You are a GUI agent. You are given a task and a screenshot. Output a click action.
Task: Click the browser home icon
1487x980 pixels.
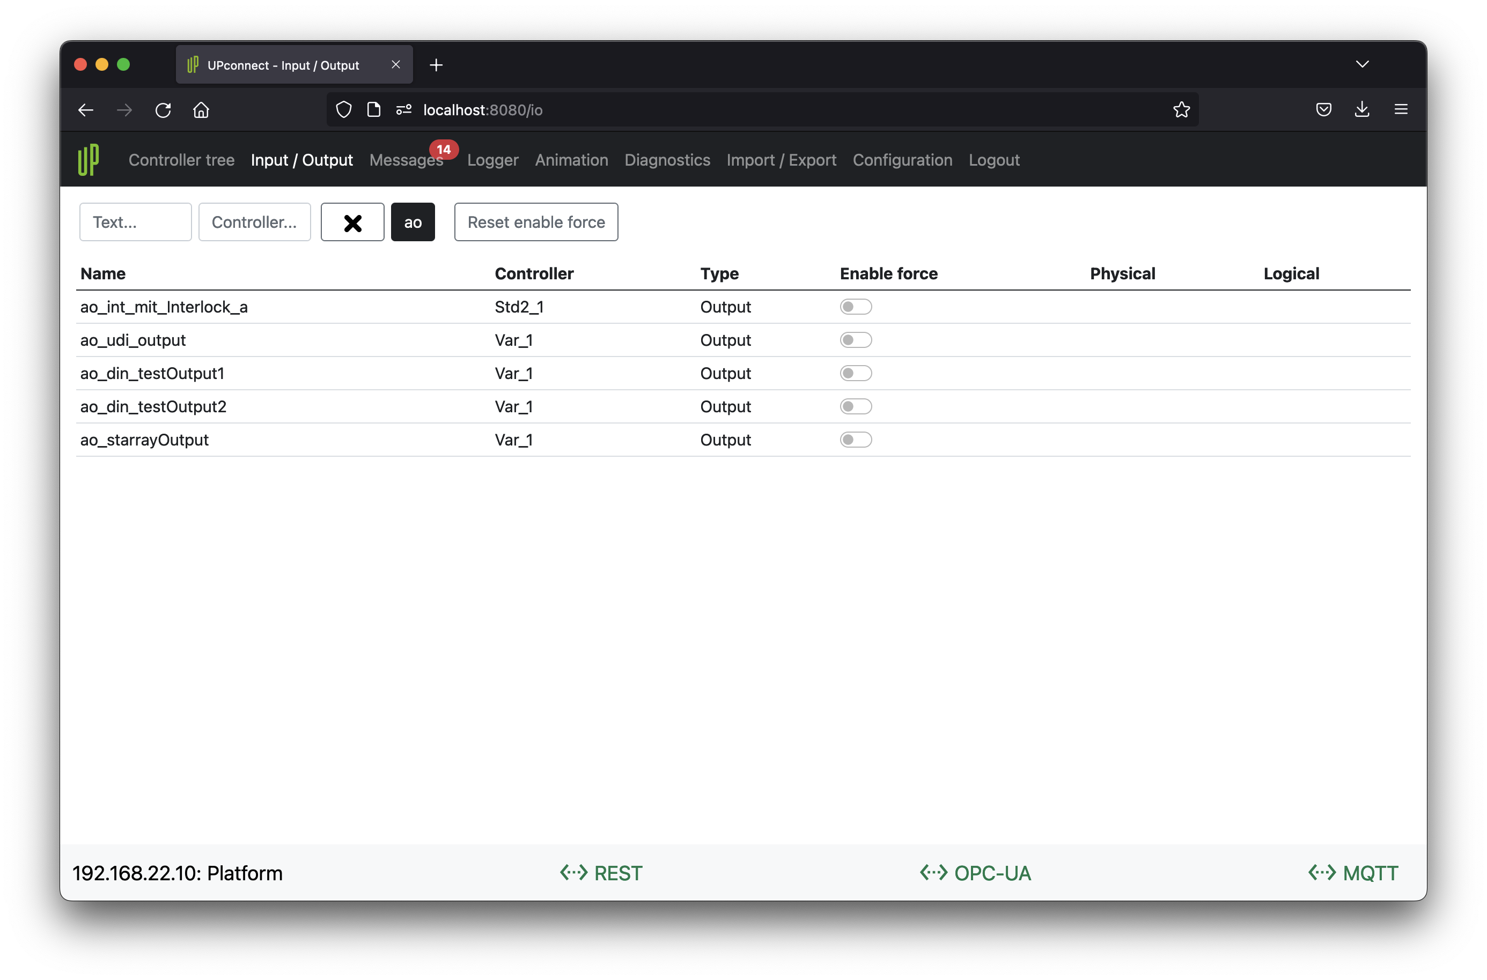[x=201, y=110]
